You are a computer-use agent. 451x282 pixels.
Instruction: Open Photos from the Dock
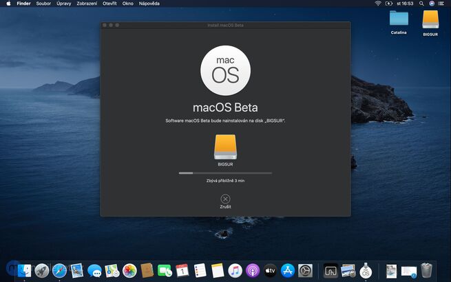tap(129, 271)
